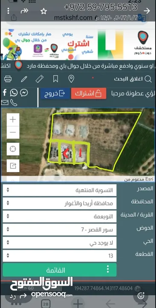Click the email envelope icon
The image size is (156, 308).
[x=5, y=103]
